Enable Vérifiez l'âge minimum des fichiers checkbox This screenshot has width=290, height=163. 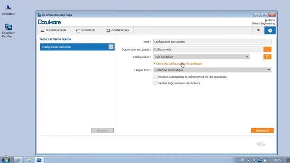[x=155, y=83]
